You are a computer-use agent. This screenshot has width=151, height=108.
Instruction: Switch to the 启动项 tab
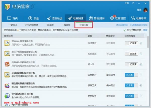click(x=50, y=25)
